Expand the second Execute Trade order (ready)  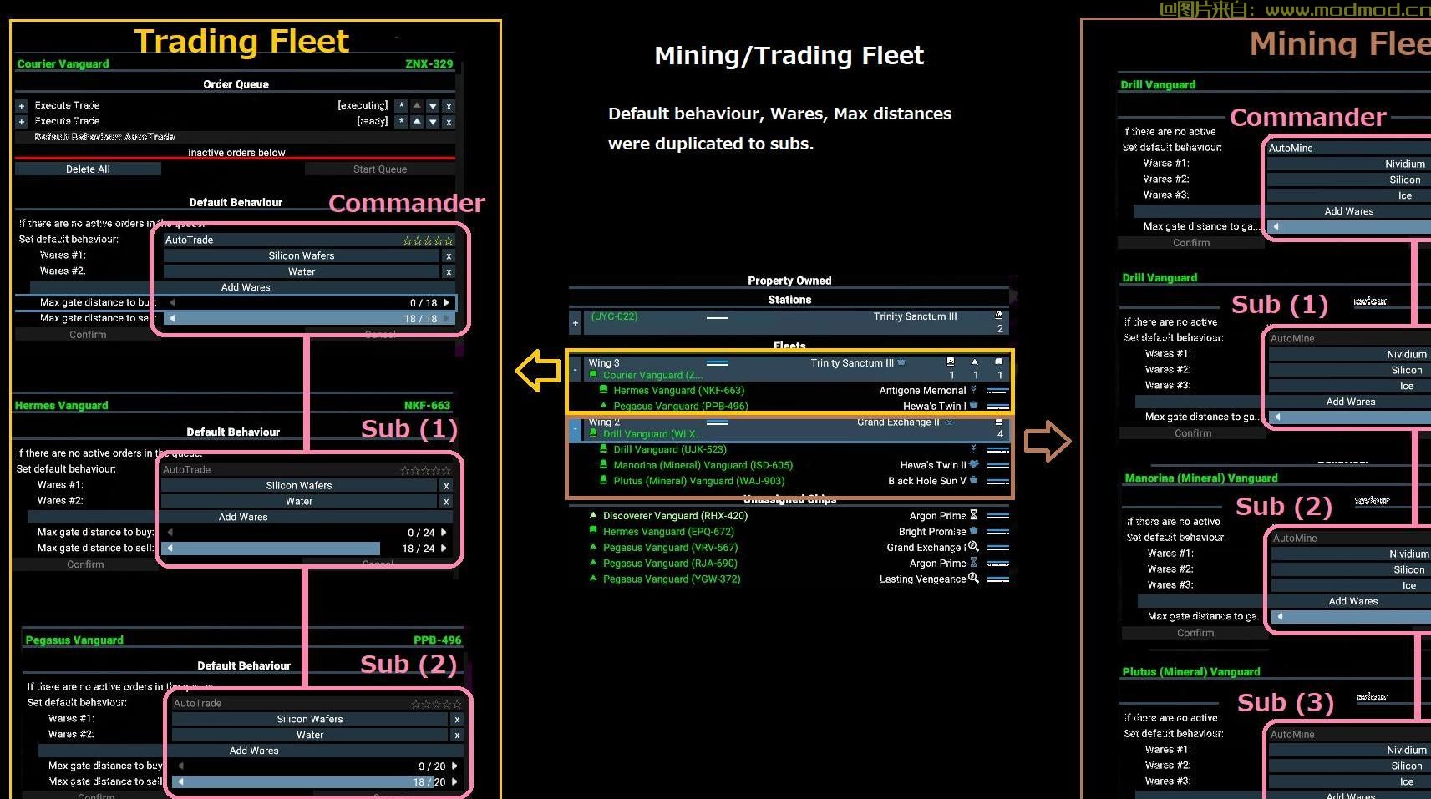tap(21, 122)
